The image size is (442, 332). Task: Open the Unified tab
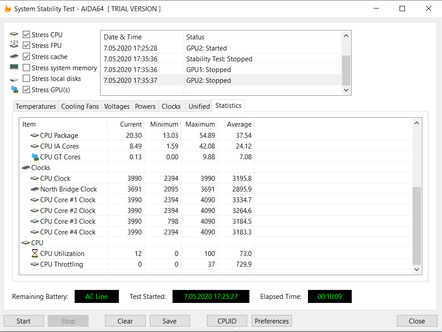coord(199,106)
